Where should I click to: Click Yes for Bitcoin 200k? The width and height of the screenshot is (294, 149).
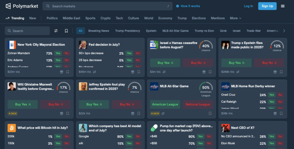(x=58, y=136)
